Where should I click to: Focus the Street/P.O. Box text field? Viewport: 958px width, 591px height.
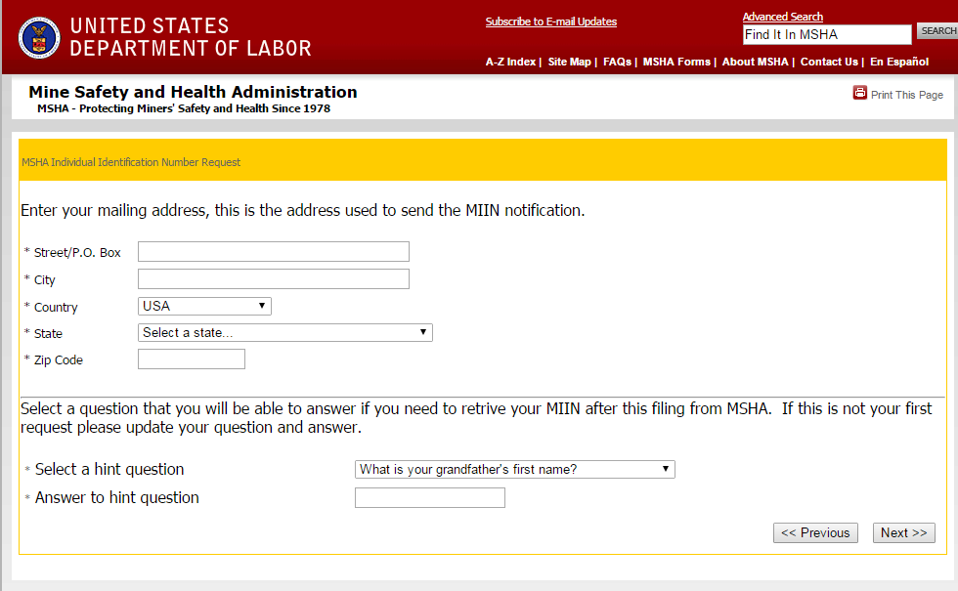click(x=274, y=252)
